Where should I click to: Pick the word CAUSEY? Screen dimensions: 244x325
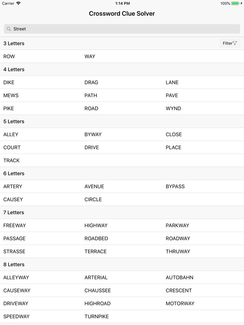[13, 199]
